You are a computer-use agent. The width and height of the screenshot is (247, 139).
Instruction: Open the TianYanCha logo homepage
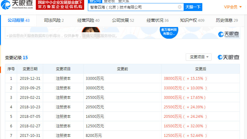(17, 5)
